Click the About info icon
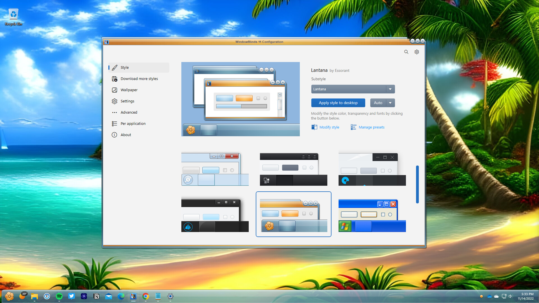This screenshot has width=539, height=303. coord(114,135)
